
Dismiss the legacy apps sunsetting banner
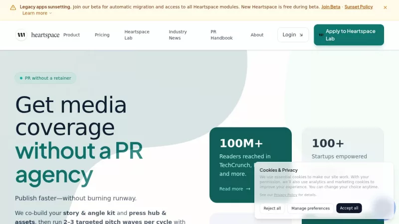pos(385,7)
